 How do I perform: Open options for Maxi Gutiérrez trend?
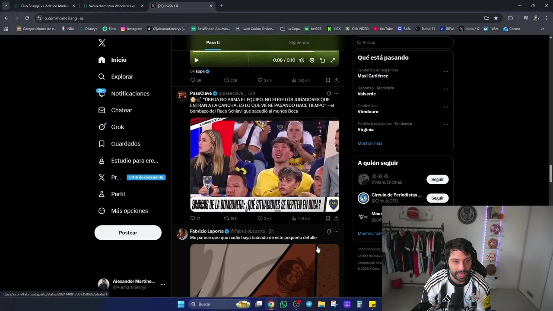pos(446,71)
